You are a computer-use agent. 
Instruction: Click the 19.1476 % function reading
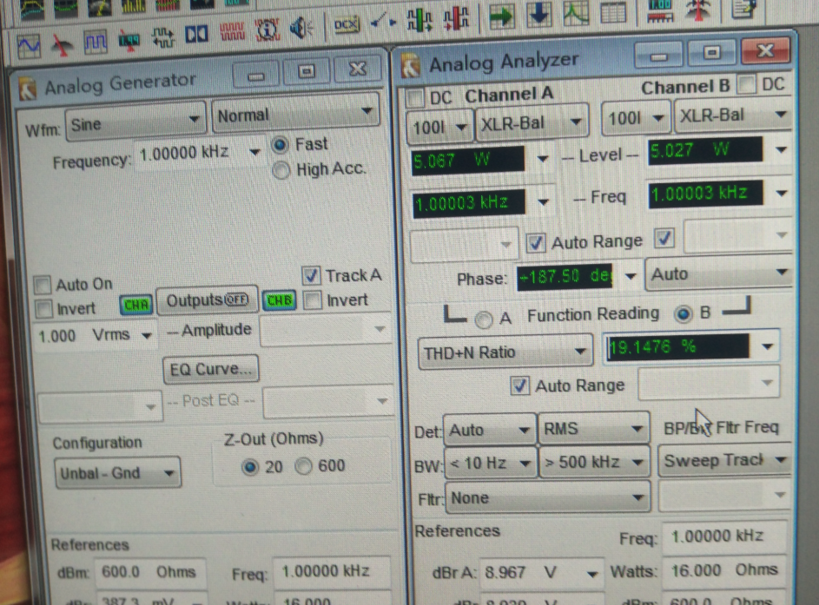(677, 346)
